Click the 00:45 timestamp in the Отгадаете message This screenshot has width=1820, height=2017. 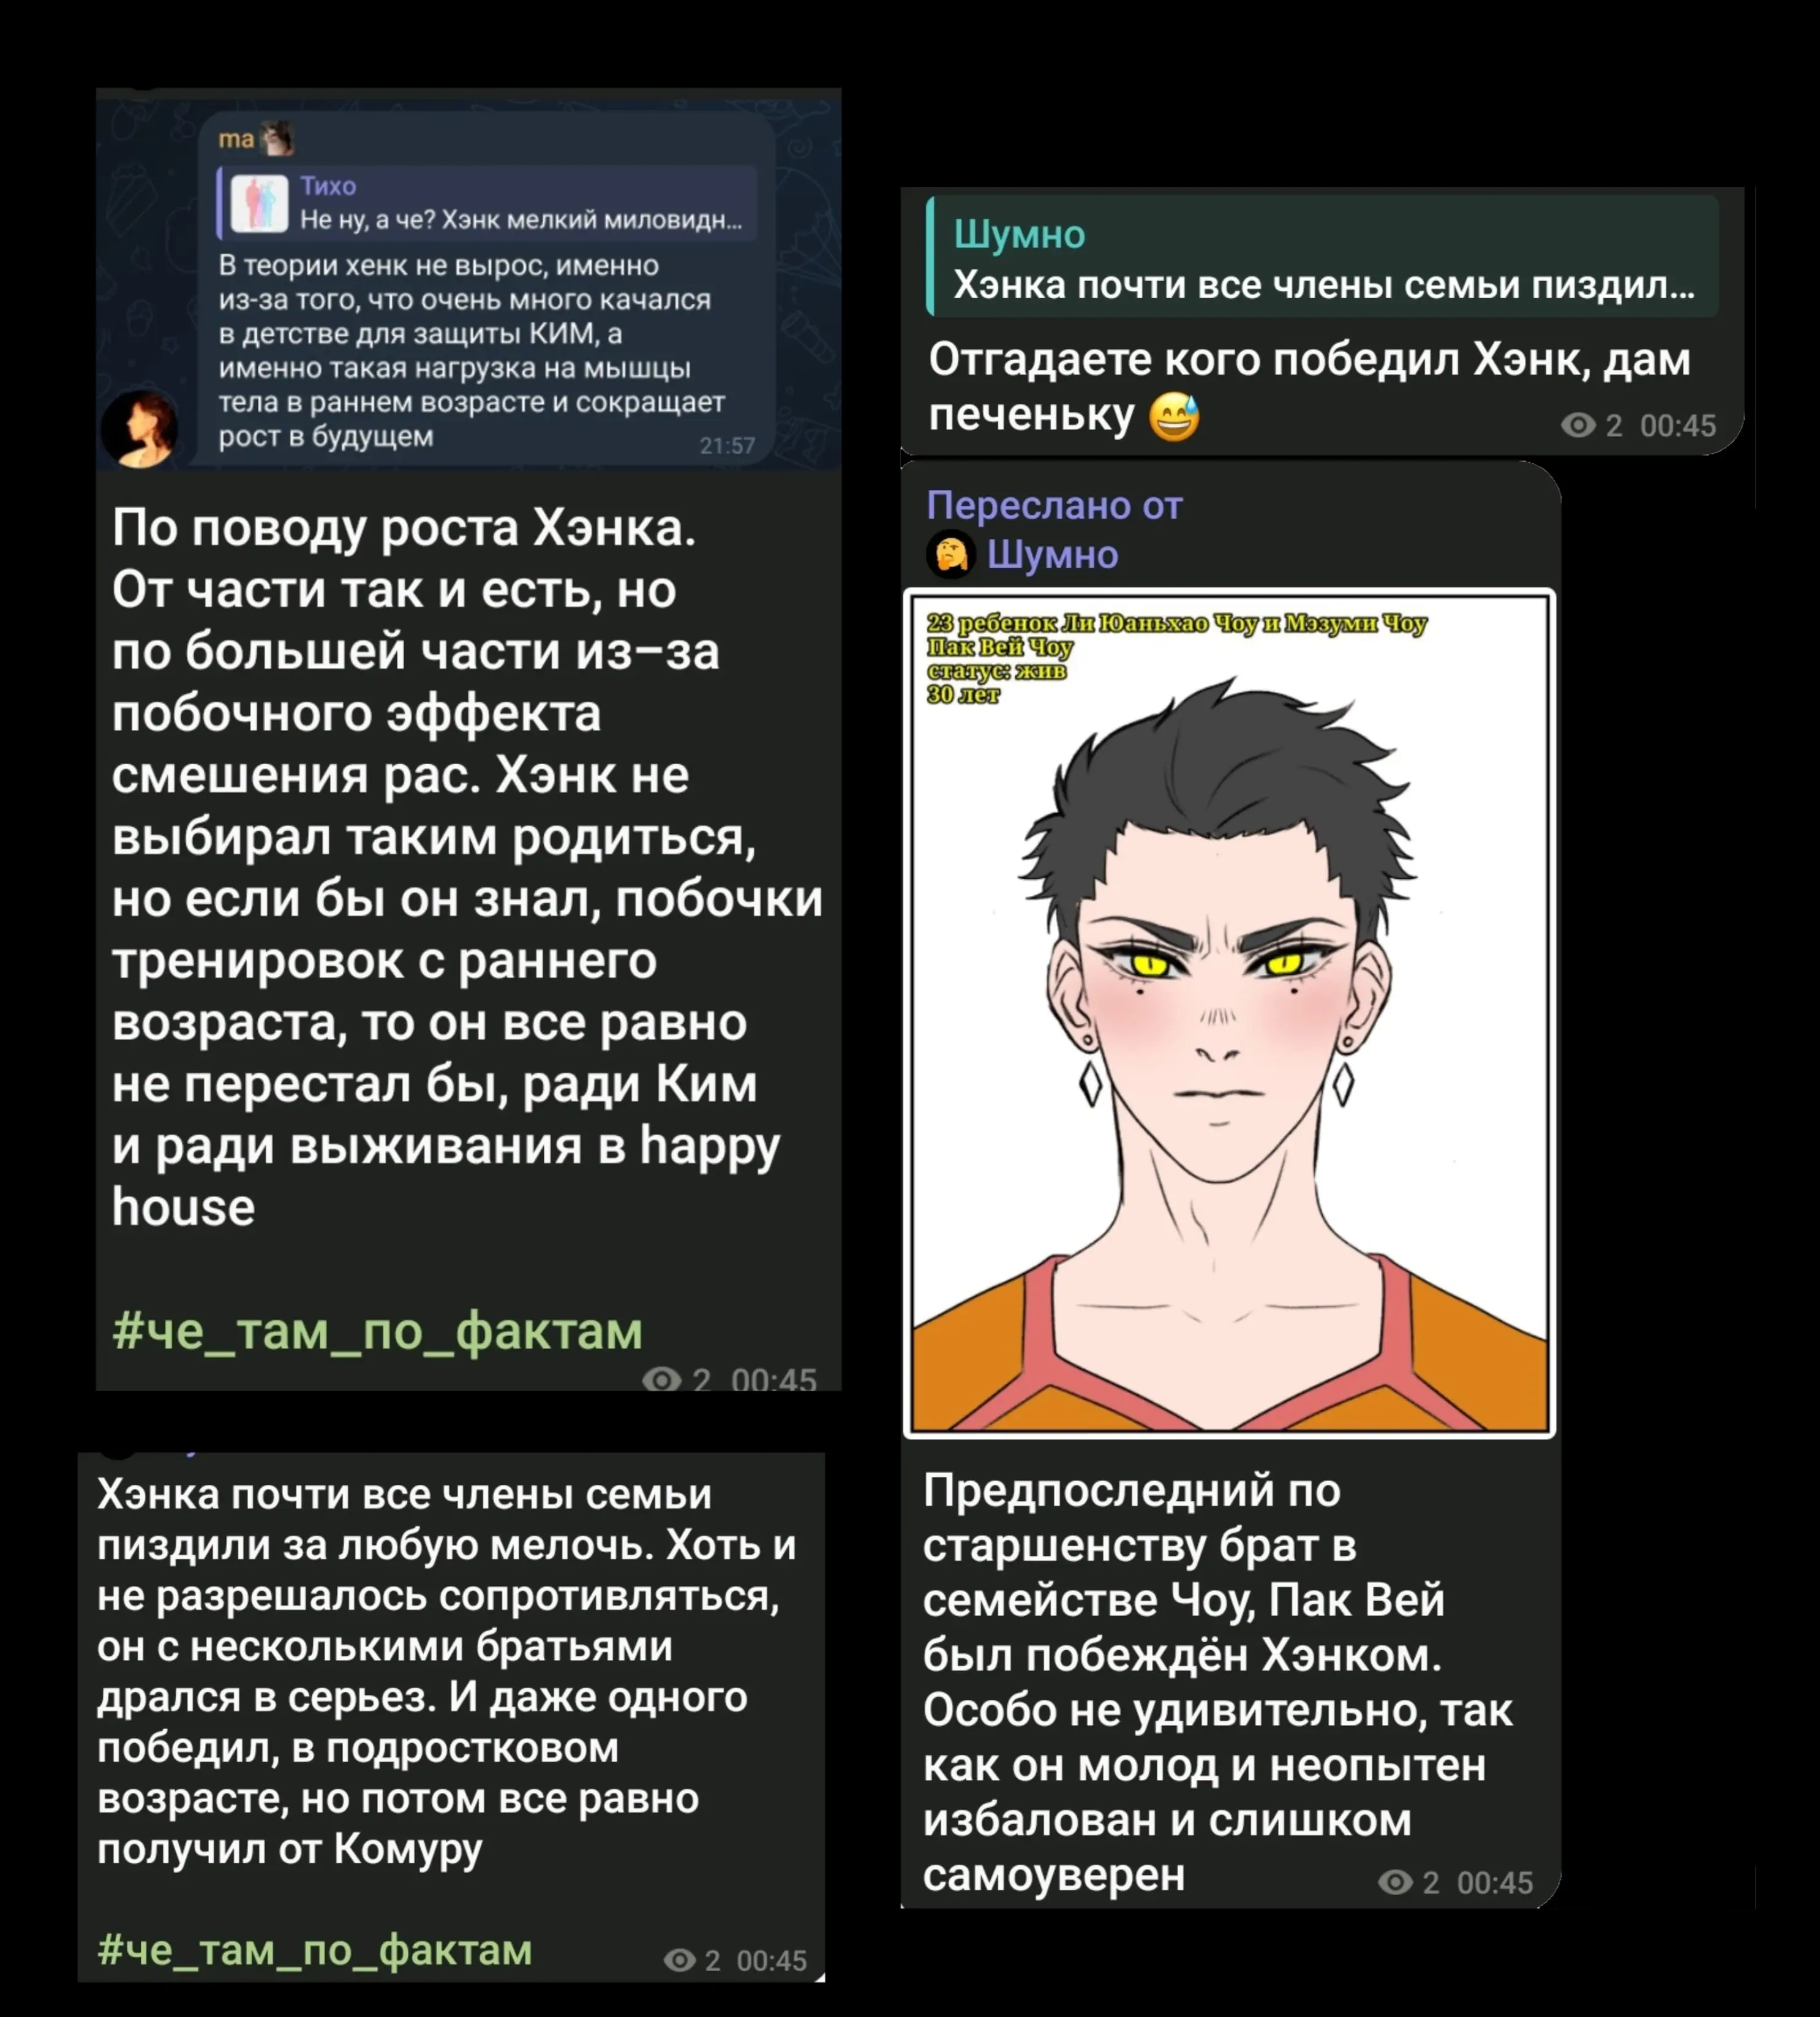pyautogui.click(x=1678, y=426)
